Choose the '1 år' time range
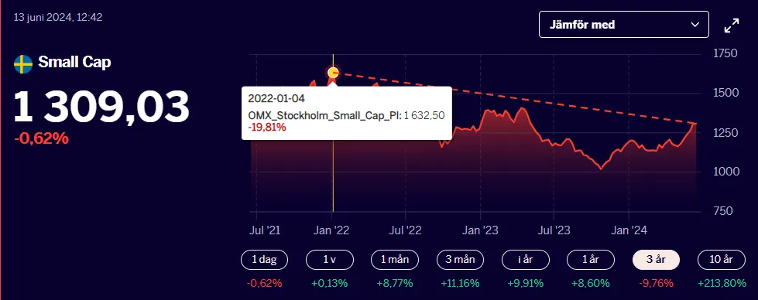The width and height of the screenshot is (758, 300). [x=591, y=260]
